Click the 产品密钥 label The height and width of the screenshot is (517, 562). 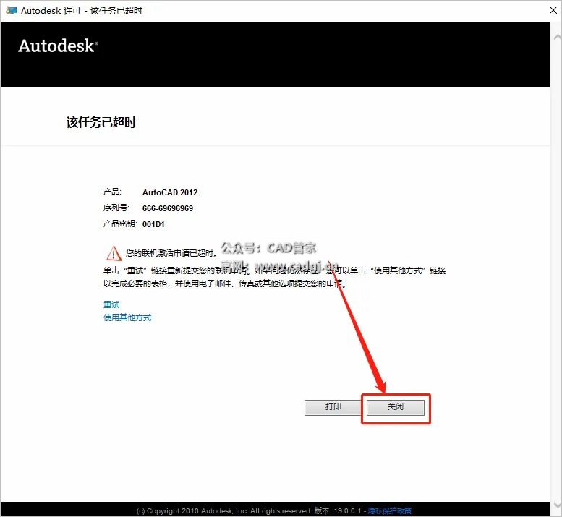click(120, 223)
